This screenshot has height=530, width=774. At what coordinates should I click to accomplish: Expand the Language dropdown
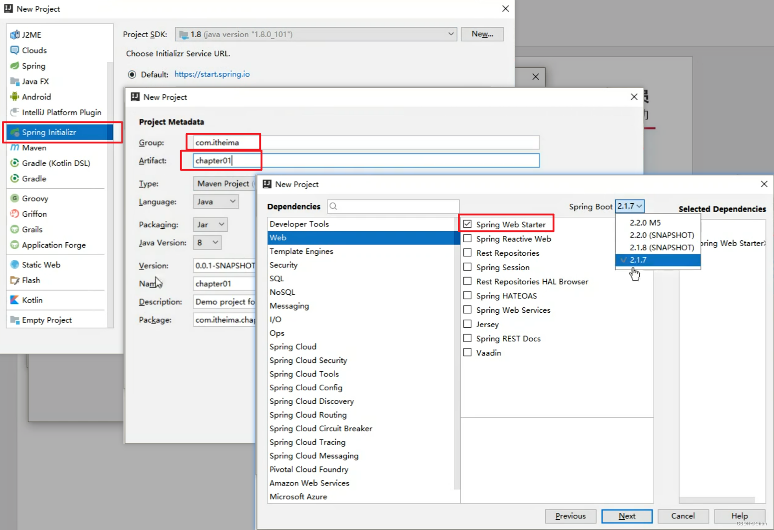(x=216, y=202)
